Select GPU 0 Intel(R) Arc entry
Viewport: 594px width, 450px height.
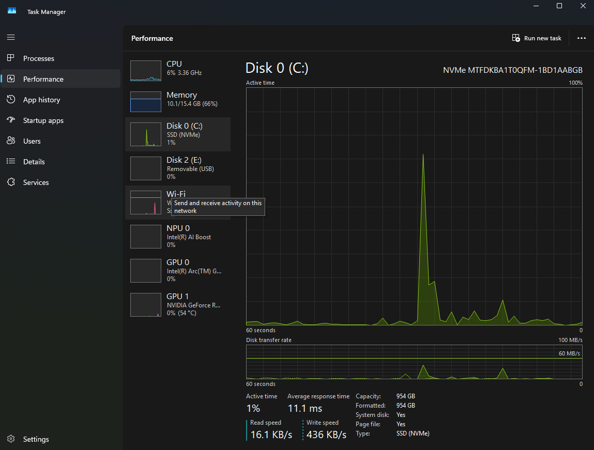(178, 271)
